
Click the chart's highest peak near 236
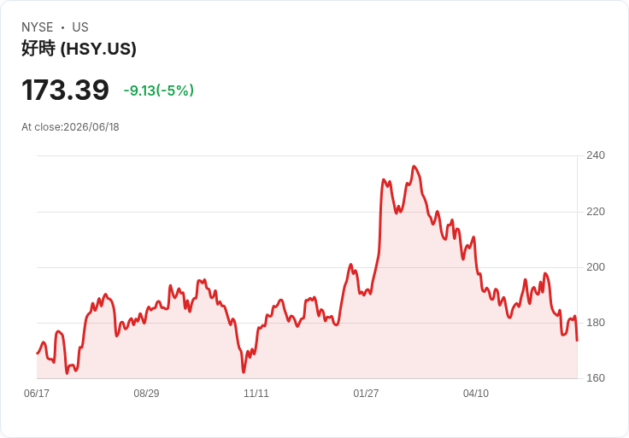click(414, 166)
